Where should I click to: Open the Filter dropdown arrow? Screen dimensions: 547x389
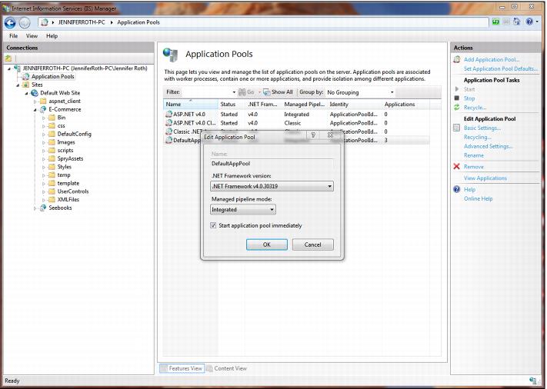234,92
